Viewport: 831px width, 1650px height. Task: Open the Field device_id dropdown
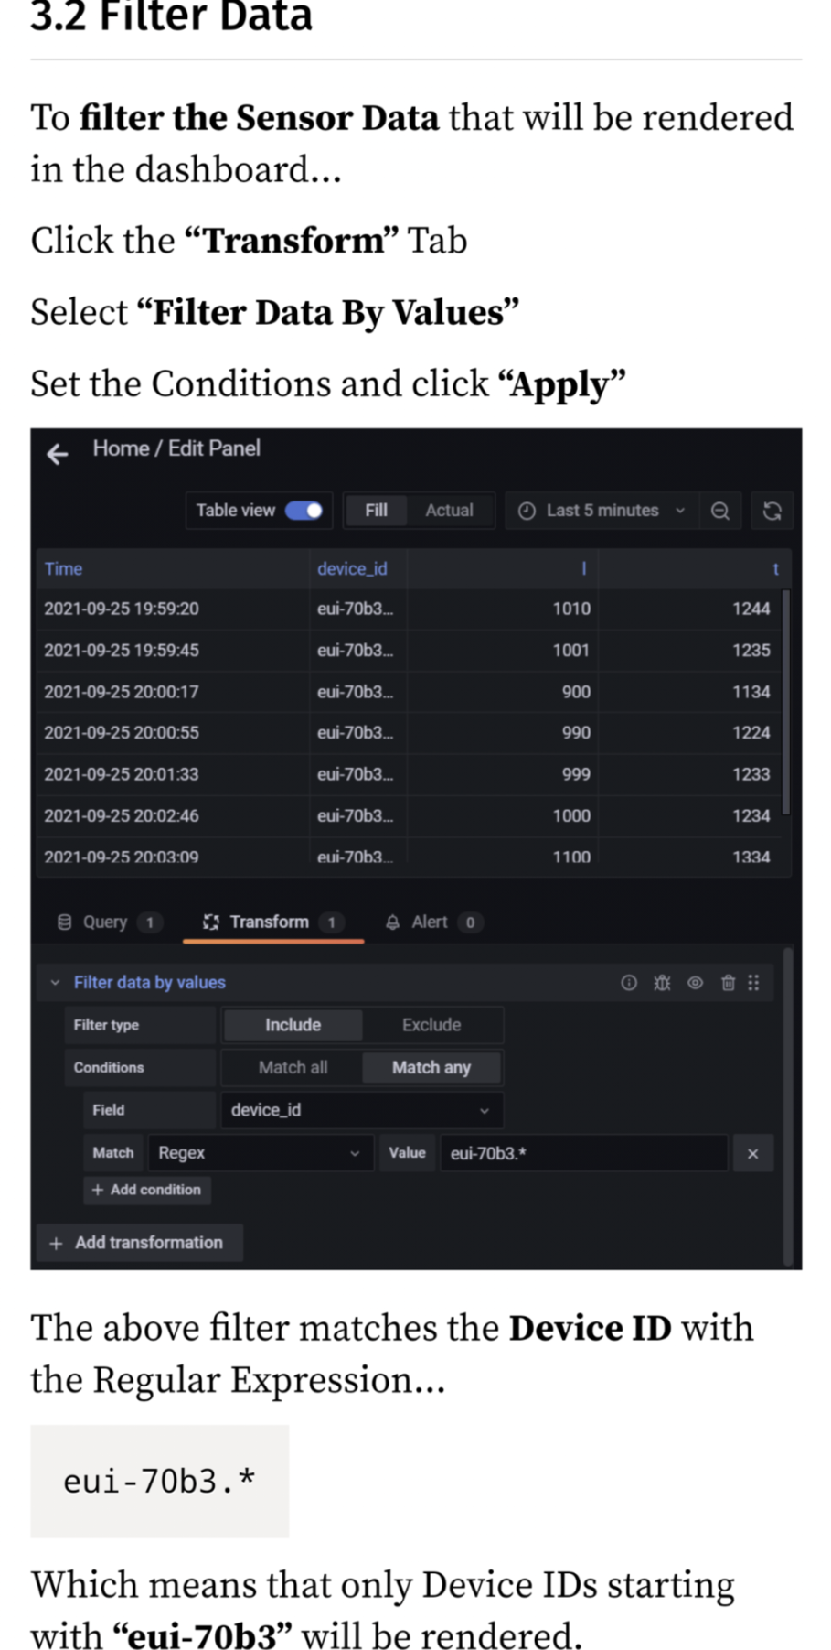[x=361, y=1110]
